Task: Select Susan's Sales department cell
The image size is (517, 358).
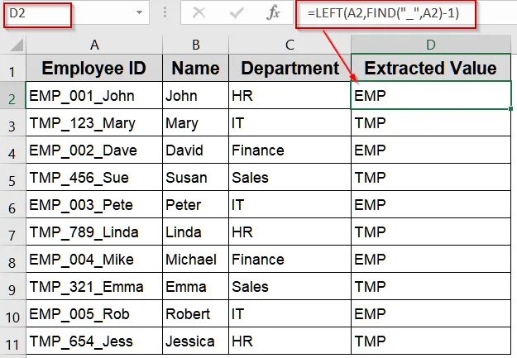Action: pyautogui.click(x=290, y=178)
